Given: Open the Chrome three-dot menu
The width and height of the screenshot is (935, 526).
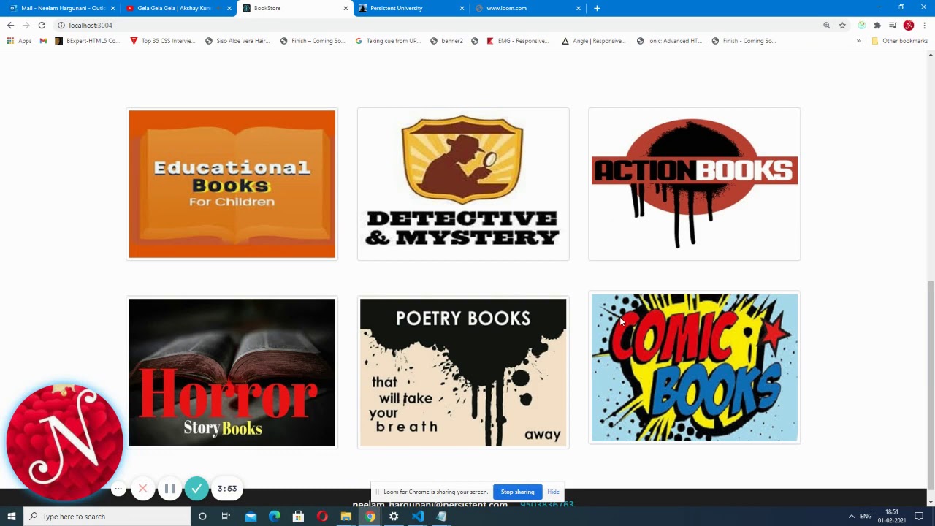Looking at the screenshot, I should [925, 25].
